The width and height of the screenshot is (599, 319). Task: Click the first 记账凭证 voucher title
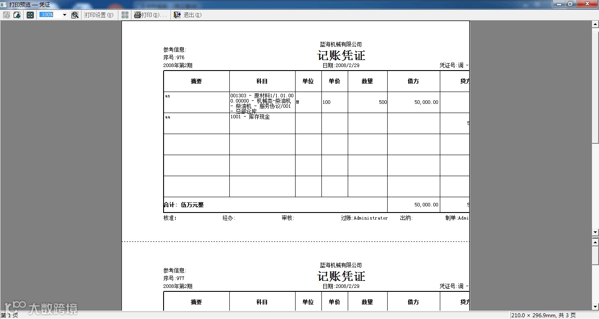point(341,56)
